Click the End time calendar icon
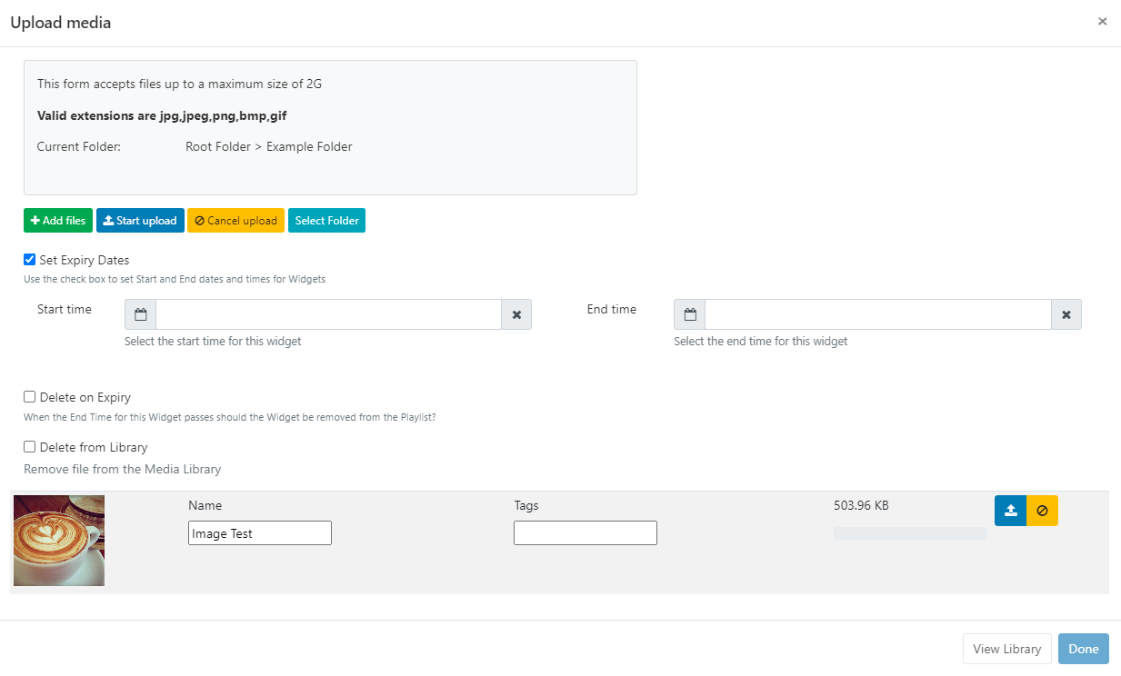 click(x=690, y=314)
